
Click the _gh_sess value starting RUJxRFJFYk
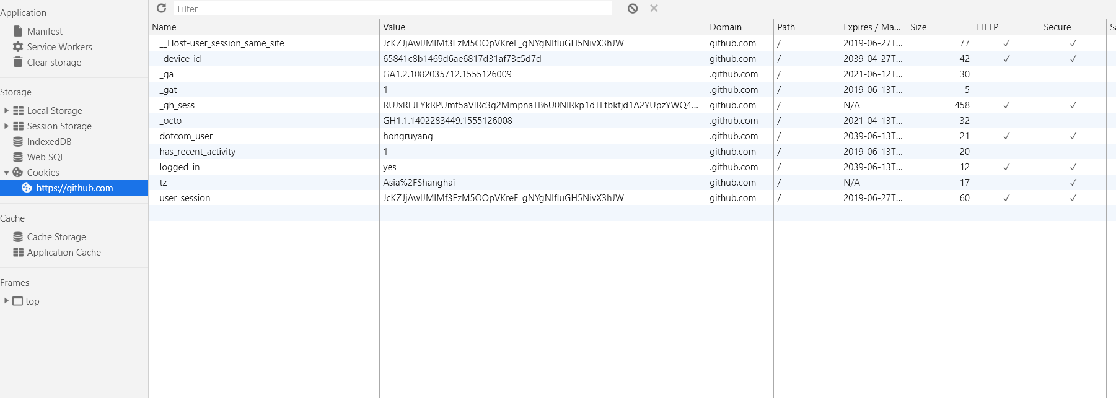coord(540,105)
